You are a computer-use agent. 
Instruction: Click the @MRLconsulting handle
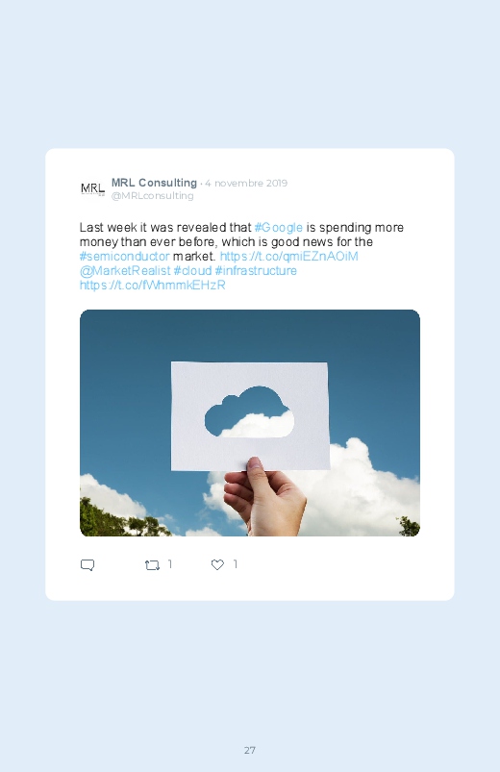click(x=152, y=195)
